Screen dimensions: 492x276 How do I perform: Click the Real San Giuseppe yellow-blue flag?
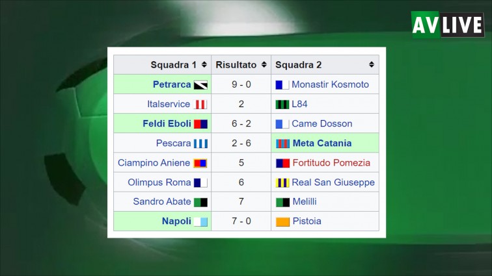click(x=282, y=182)
